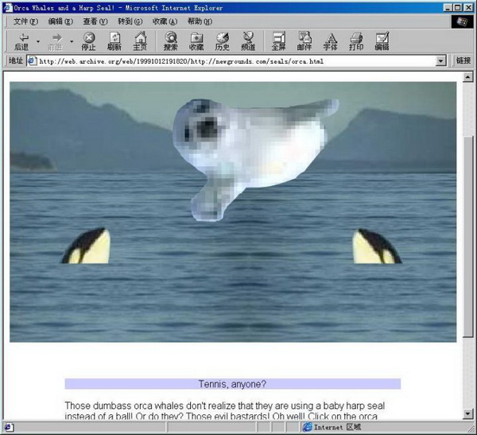Open the Search (搜索) pane icon
Viewport: 477px width, 435px height.
(171, 41)
